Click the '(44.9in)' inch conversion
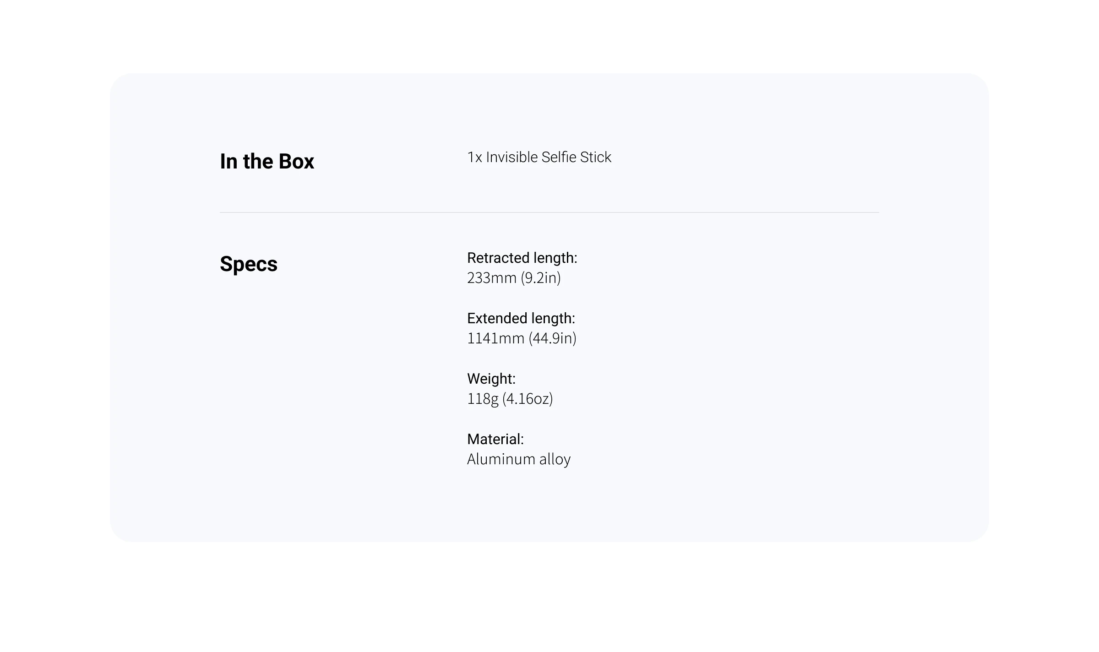This screenshot has height=652, width=1099. (x=552, y=338)
